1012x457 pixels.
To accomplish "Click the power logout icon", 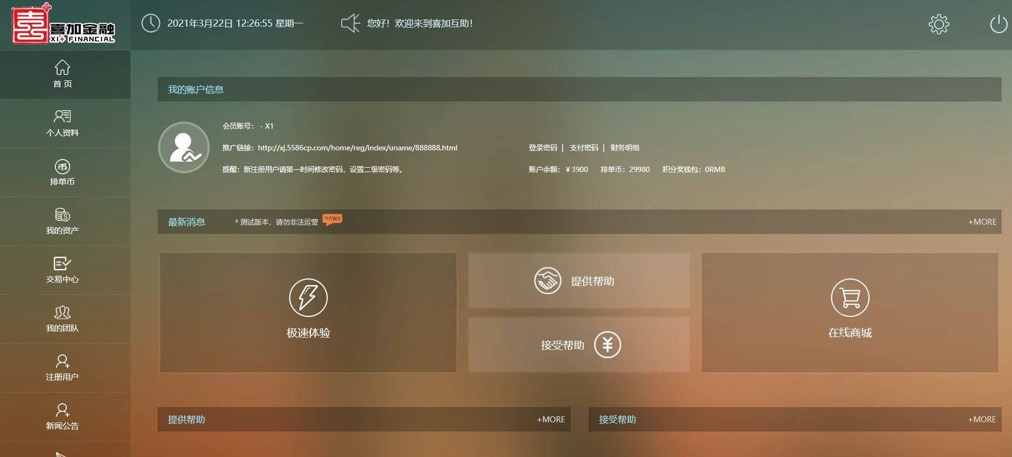I will 998,24.
